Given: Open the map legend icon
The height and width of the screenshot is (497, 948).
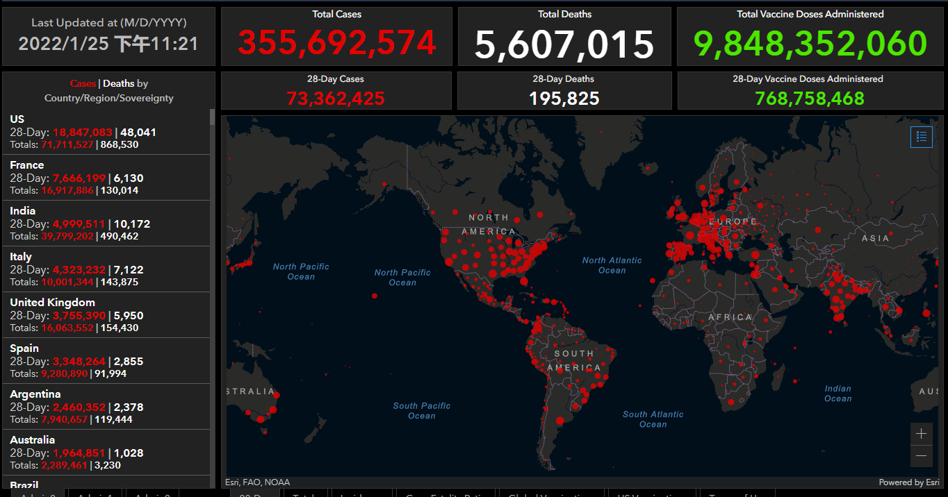Looking at the screenshot, I should click(x=921, y=137).
